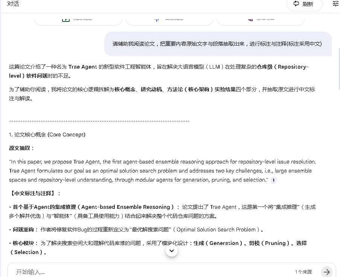Click the 【中文标注与注释】： label
This screenshot has width=340, height=277.
tap(35, 193)
